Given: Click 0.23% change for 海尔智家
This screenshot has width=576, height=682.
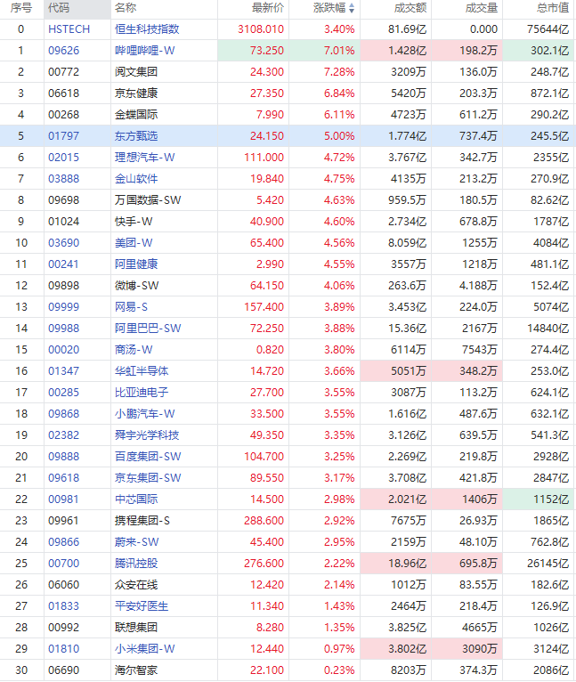Looking at the screenshot, I should (x=339, y=670).
